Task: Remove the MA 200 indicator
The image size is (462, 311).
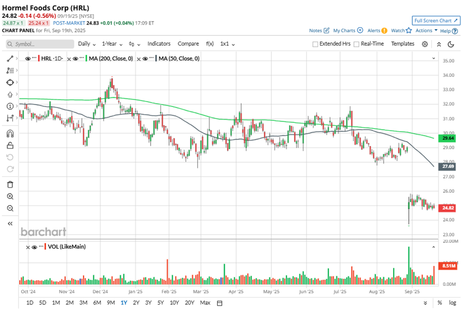Action: (x=69, y=59)
